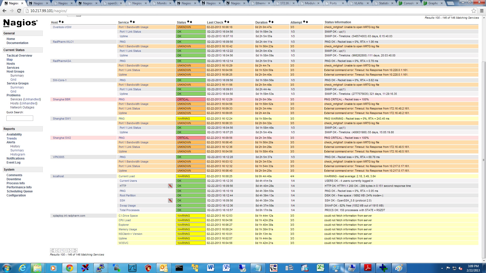Screen dimensions: 486x273
Task: Open the Chrome menu button
Action: click(x=482, y=11)
